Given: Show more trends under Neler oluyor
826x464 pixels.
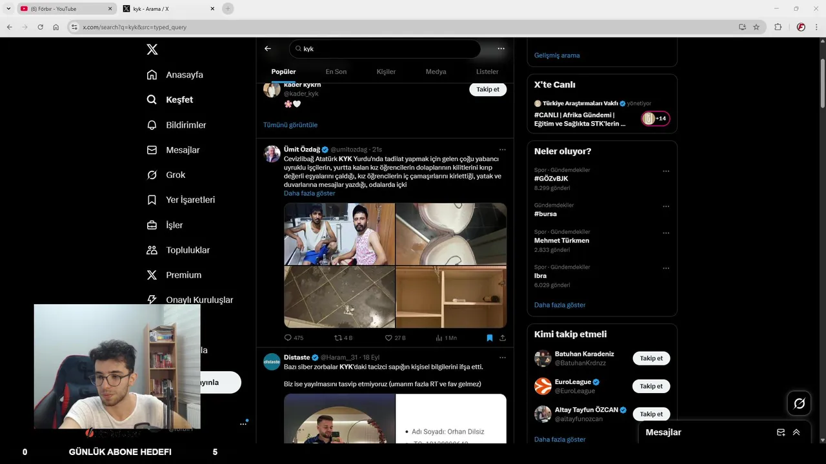Looking at the screenshot, I should (x=559, y=305).
